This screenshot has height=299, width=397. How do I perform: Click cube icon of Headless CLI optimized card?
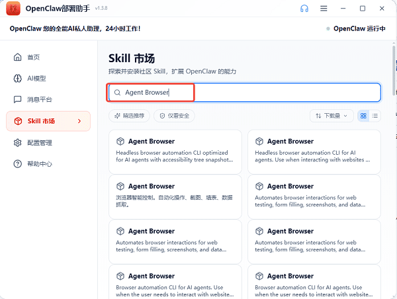click(120, 142)
